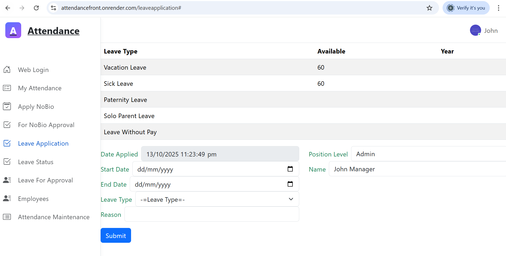506x256 pixels.
Task: Submit the leave application form
Action: pos(116,235)
